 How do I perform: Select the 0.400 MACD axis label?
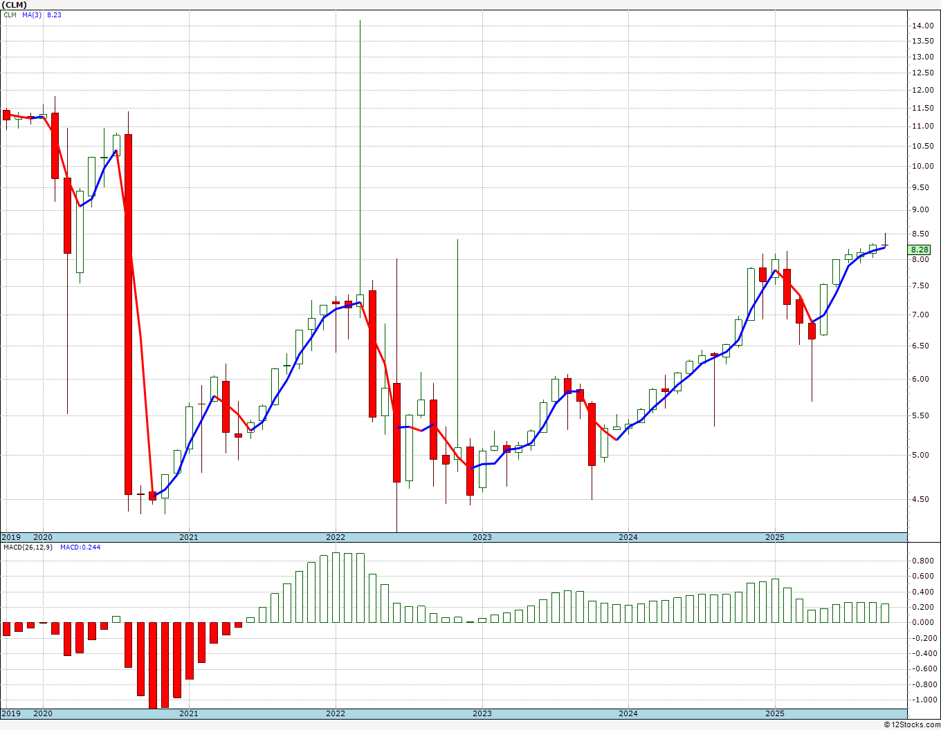pyautogui.click(x=922, y=592)
